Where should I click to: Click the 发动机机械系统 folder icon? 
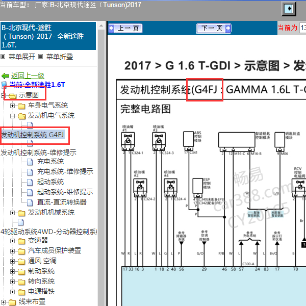click(21, 213)
